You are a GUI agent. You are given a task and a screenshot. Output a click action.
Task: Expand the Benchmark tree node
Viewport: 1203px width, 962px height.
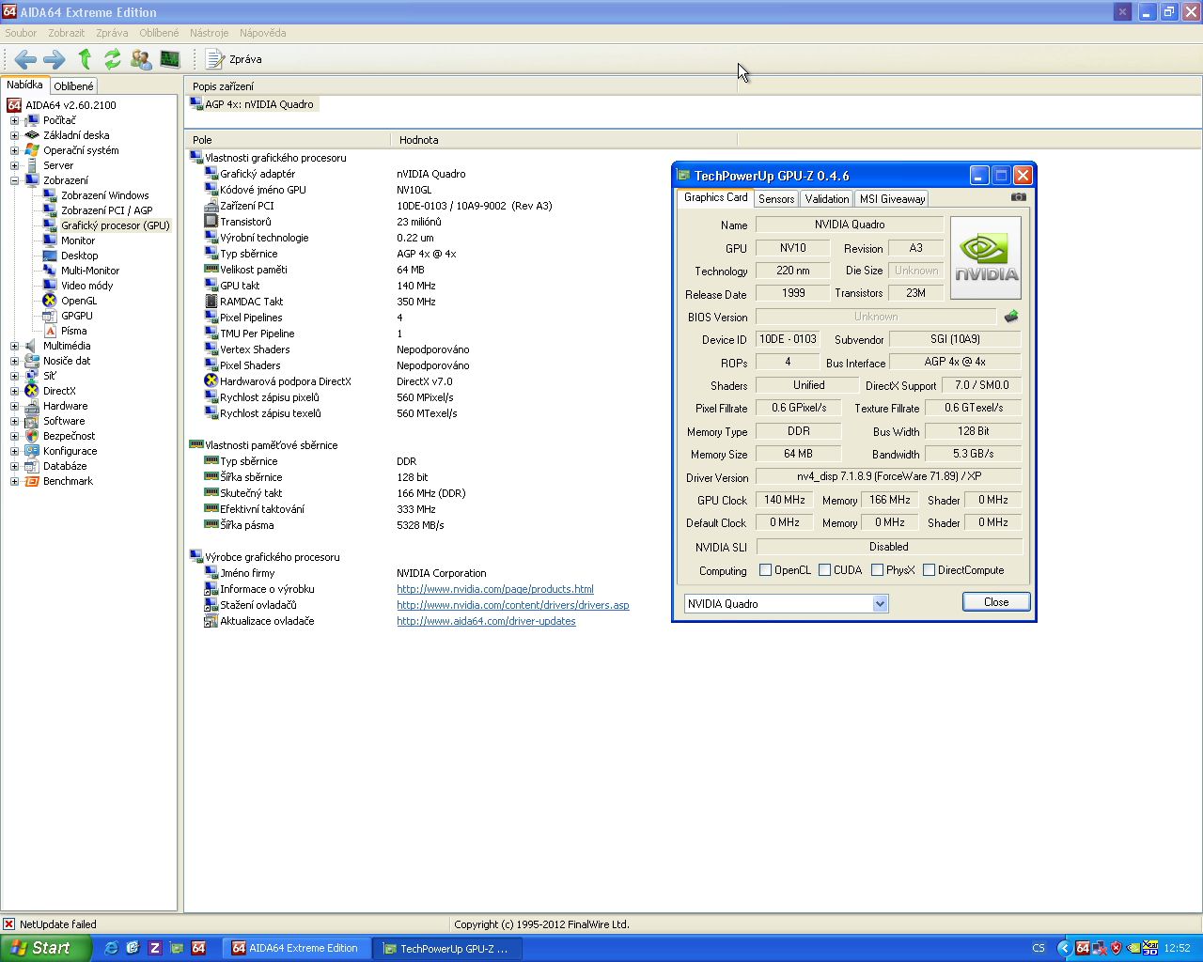pos(14,481)
